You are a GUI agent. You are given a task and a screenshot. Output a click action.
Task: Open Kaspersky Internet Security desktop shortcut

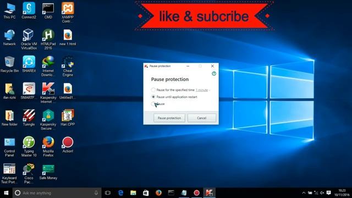click(x=48, y=93)
